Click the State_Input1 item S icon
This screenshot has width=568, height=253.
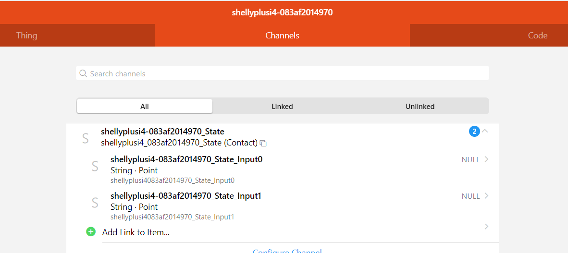(95, 203)
